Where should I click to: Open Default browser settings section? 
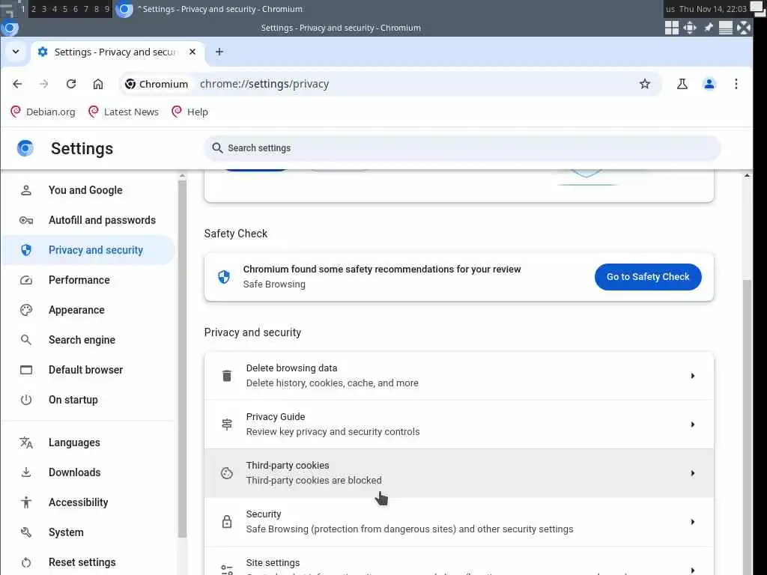[88, 370]
